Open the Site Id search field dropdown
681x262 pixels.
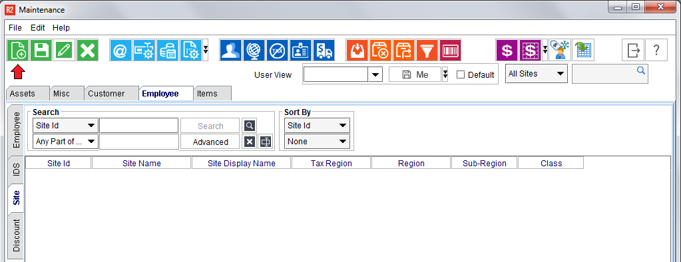[x=66, y=126]
